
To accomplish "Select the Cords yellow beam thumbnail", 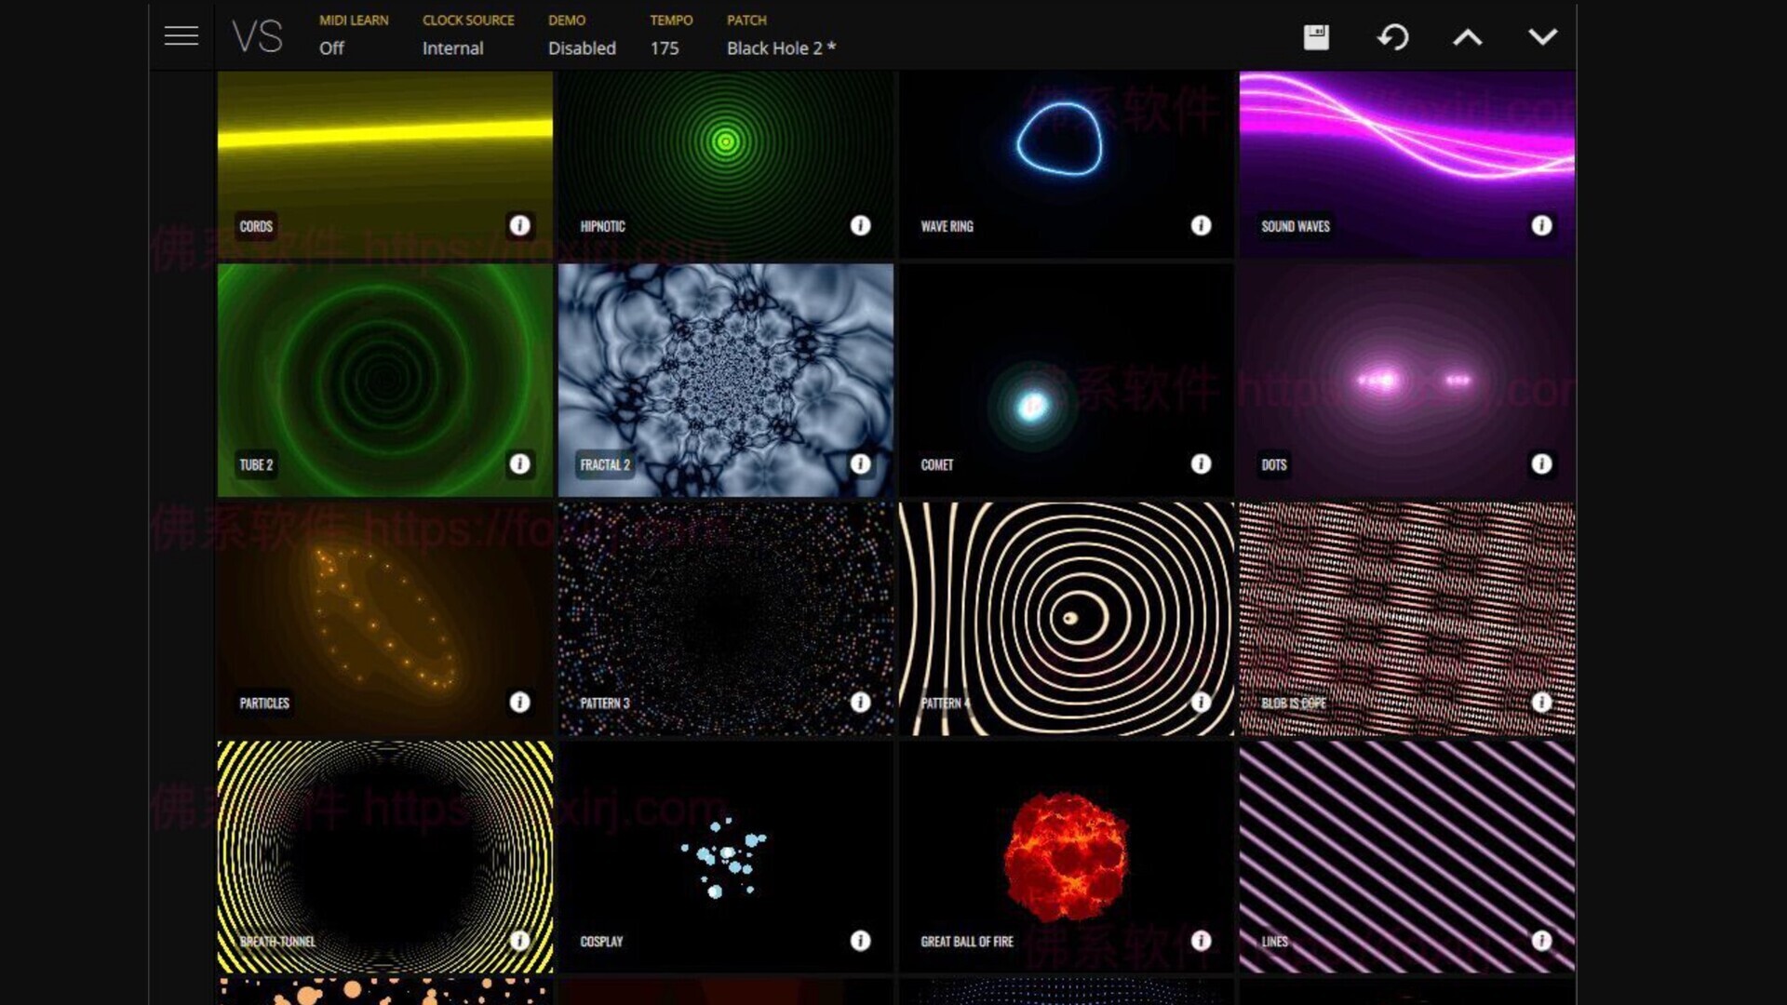I will (x=384, y=165).
